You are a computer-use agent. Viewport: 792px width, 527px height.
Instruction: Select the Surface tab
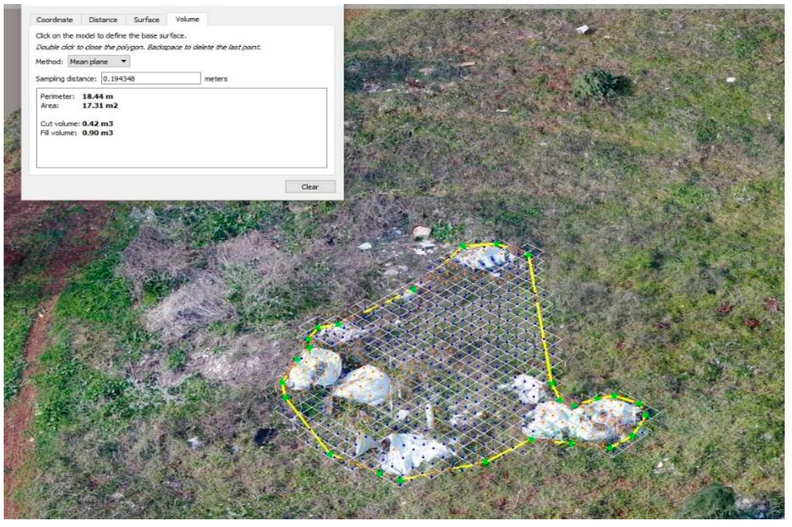pyautogui.click(x=146, y=20)
